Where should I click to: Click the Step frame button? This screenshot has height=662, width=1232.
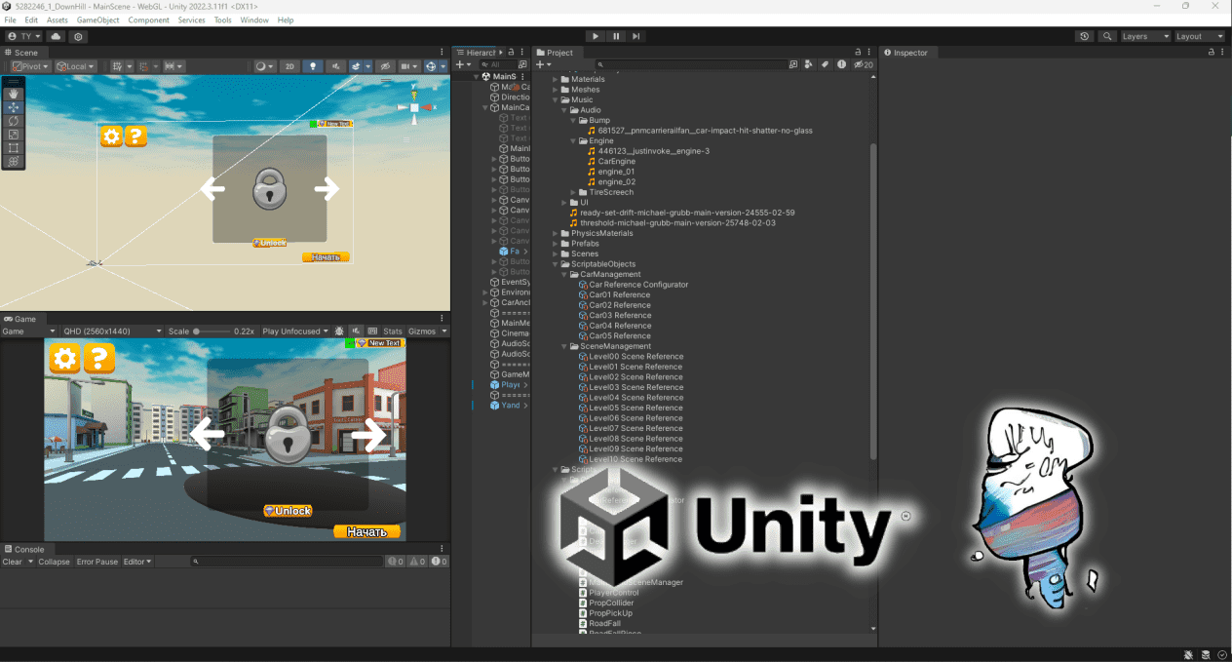click(x=635, y=36)
